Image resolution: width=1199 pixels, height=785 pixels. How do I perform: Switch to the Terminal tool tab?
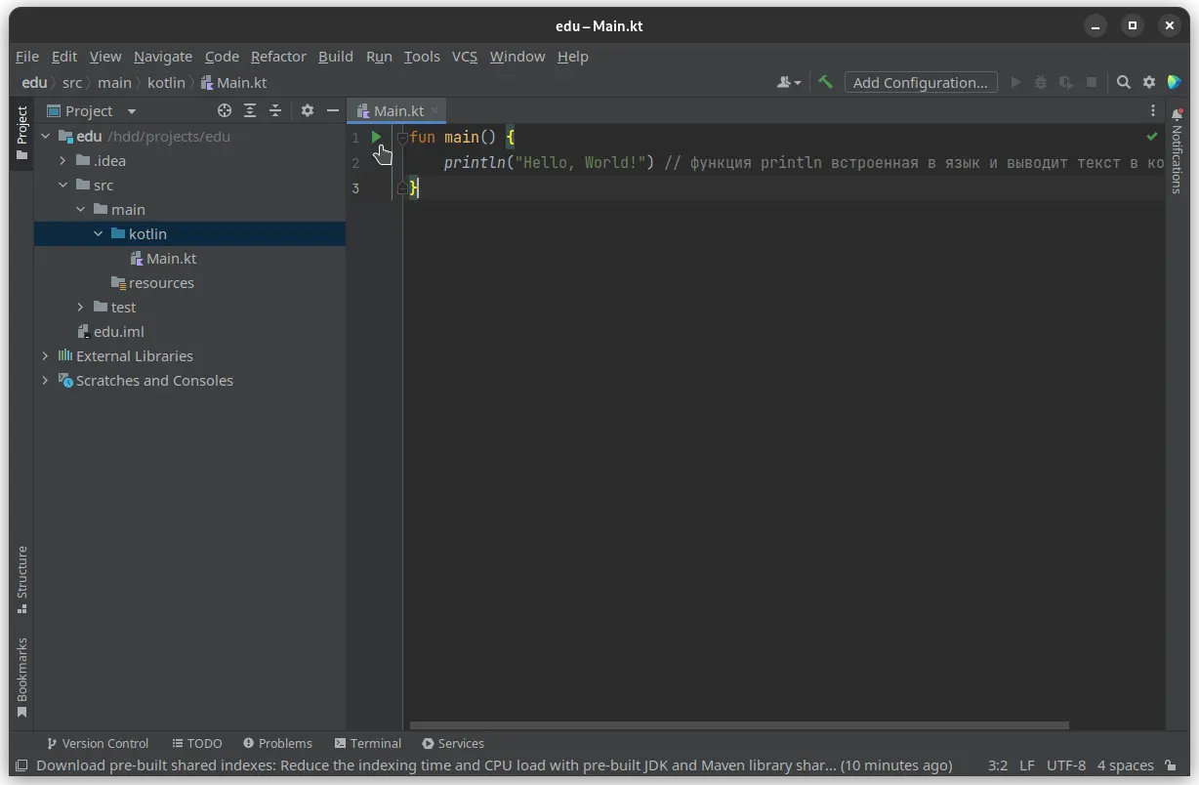[x=367, y=743]
